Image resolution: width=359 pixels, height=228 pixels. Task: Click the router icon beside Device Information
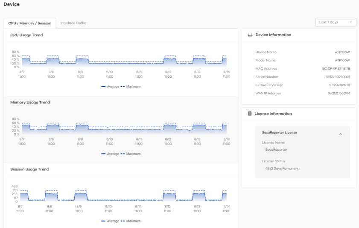[250, 35]
